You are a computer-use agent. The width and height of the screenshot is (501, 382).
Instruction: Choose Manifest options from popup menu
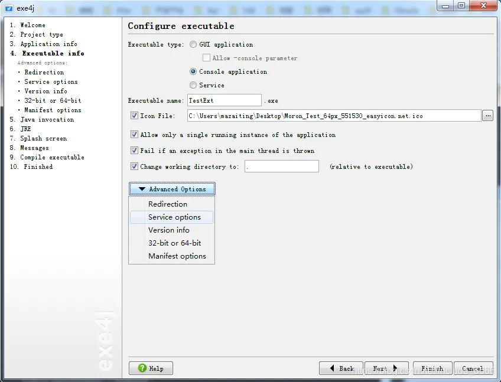tap(171, 256)
